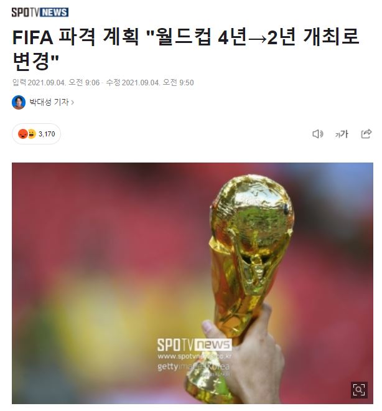Click SPOTV news watermark in photo
Viewport: 382px width, 411px height.
[x=194, y=345]
